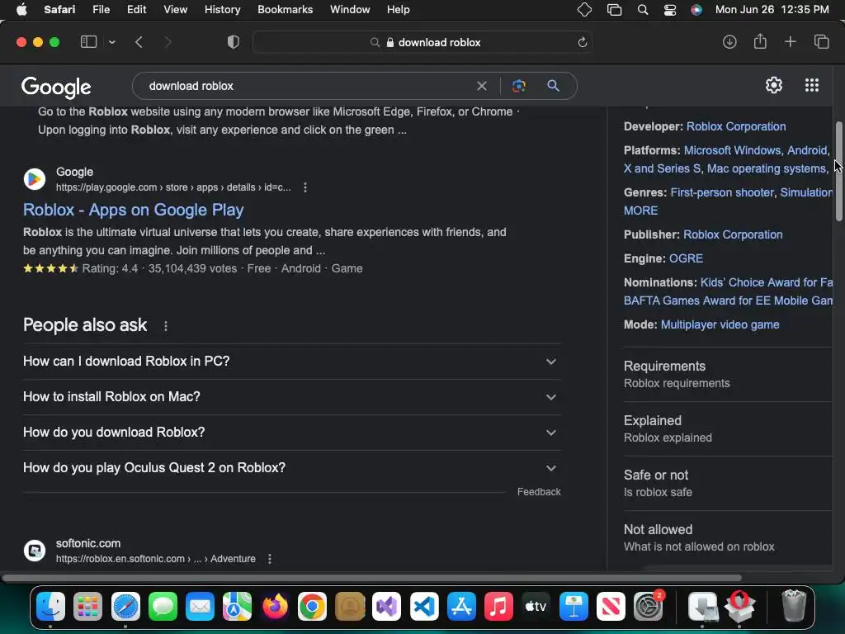Expand How to install Roblox on Mac

[x=291, y=397]
